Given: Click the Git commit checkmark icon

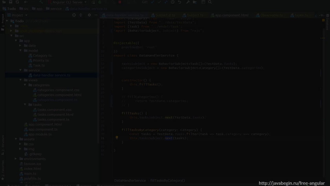Looking at the screenshot, I should point(159,2).
